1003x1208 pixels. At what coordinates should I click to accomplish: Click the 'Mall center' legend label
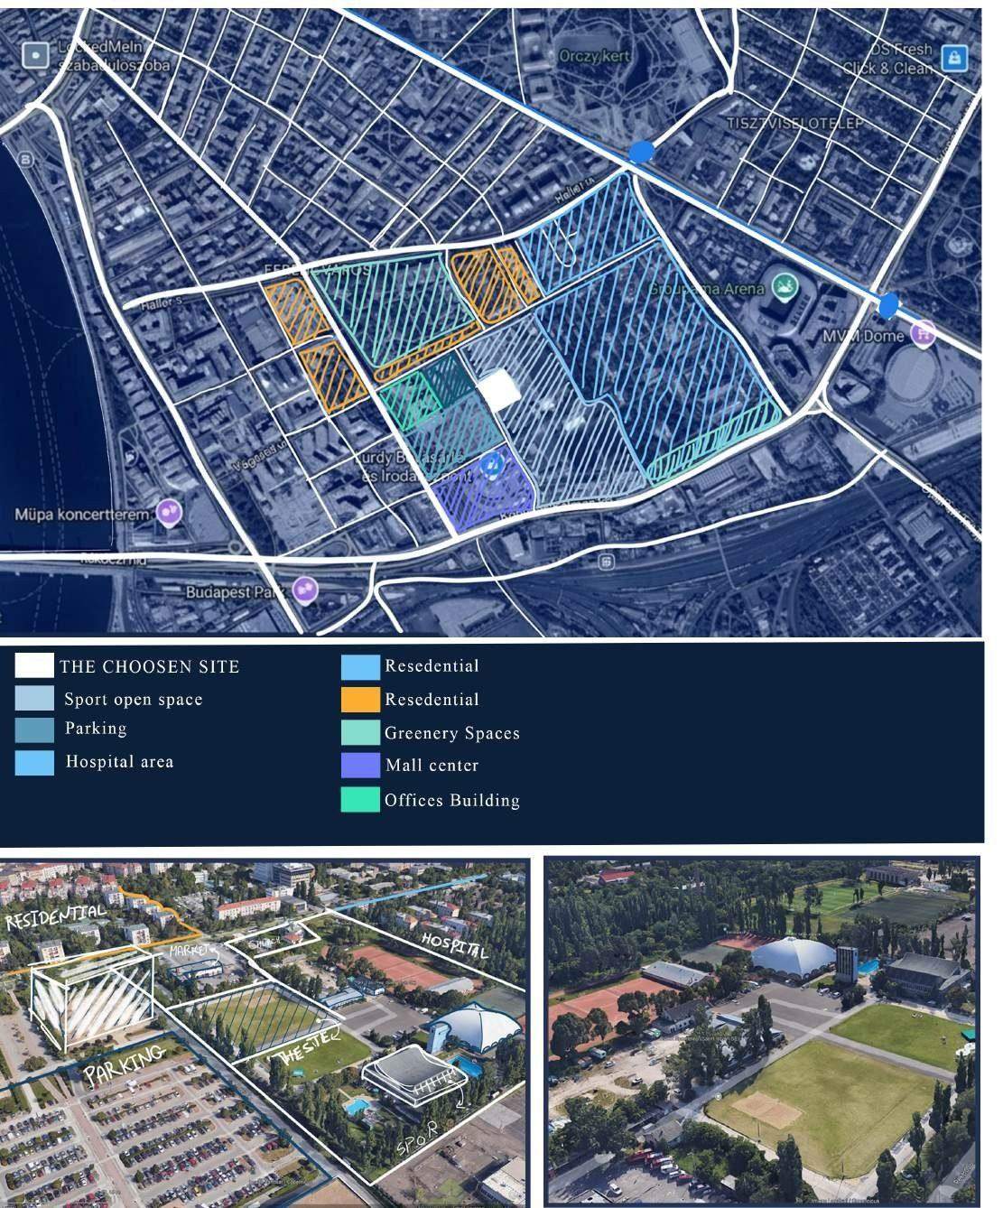point(432,766)
